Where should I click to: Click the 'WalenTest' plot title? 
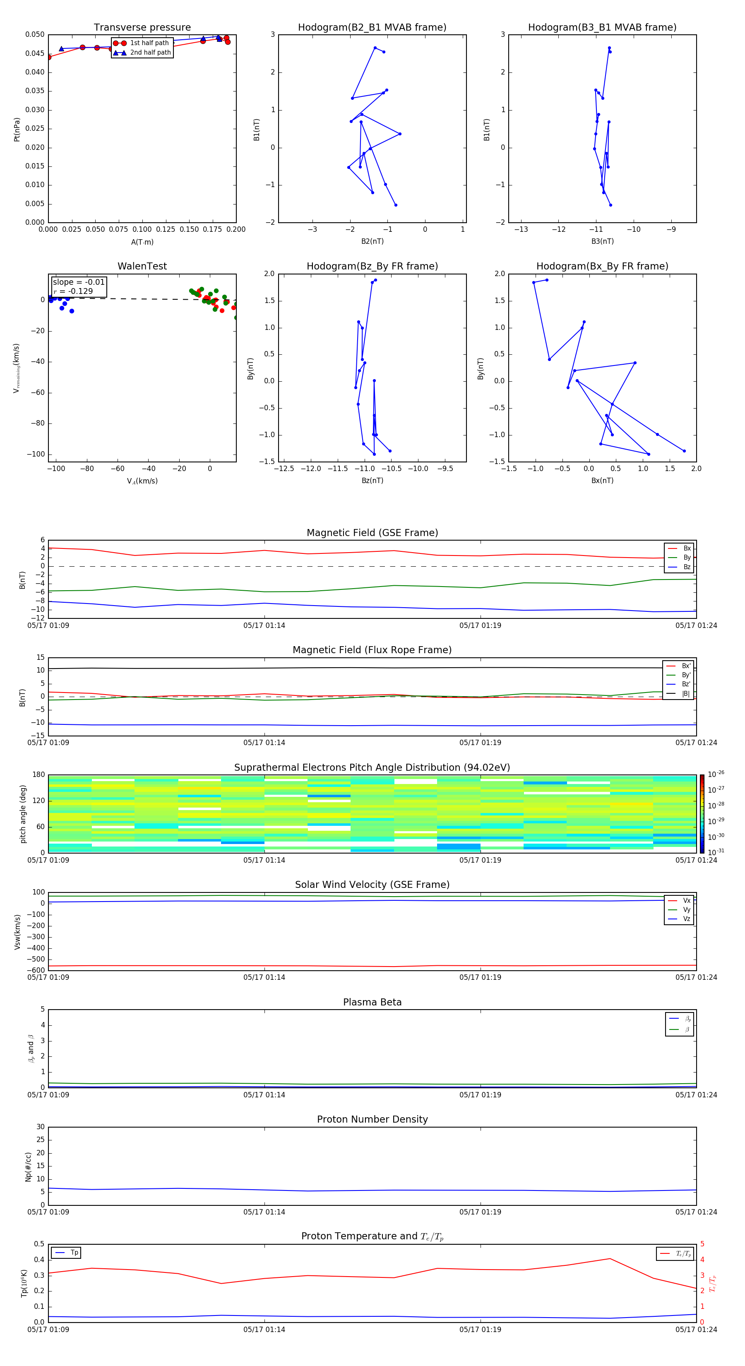click(x=142, y=266)
